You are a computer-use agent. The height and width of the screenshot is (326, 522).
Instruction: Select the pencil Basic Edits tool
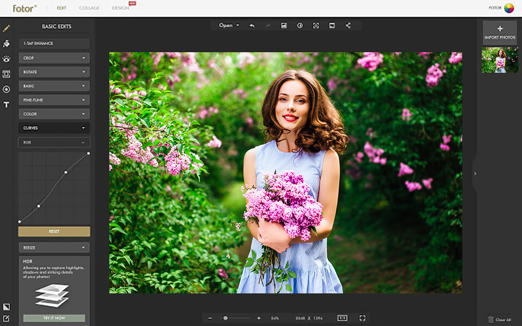click(7, 28)
